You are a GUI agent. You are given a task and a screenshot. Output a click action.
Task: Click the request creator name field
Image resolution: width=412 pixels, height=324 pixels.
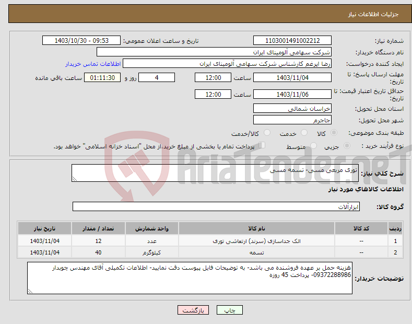tap(227, 64)
